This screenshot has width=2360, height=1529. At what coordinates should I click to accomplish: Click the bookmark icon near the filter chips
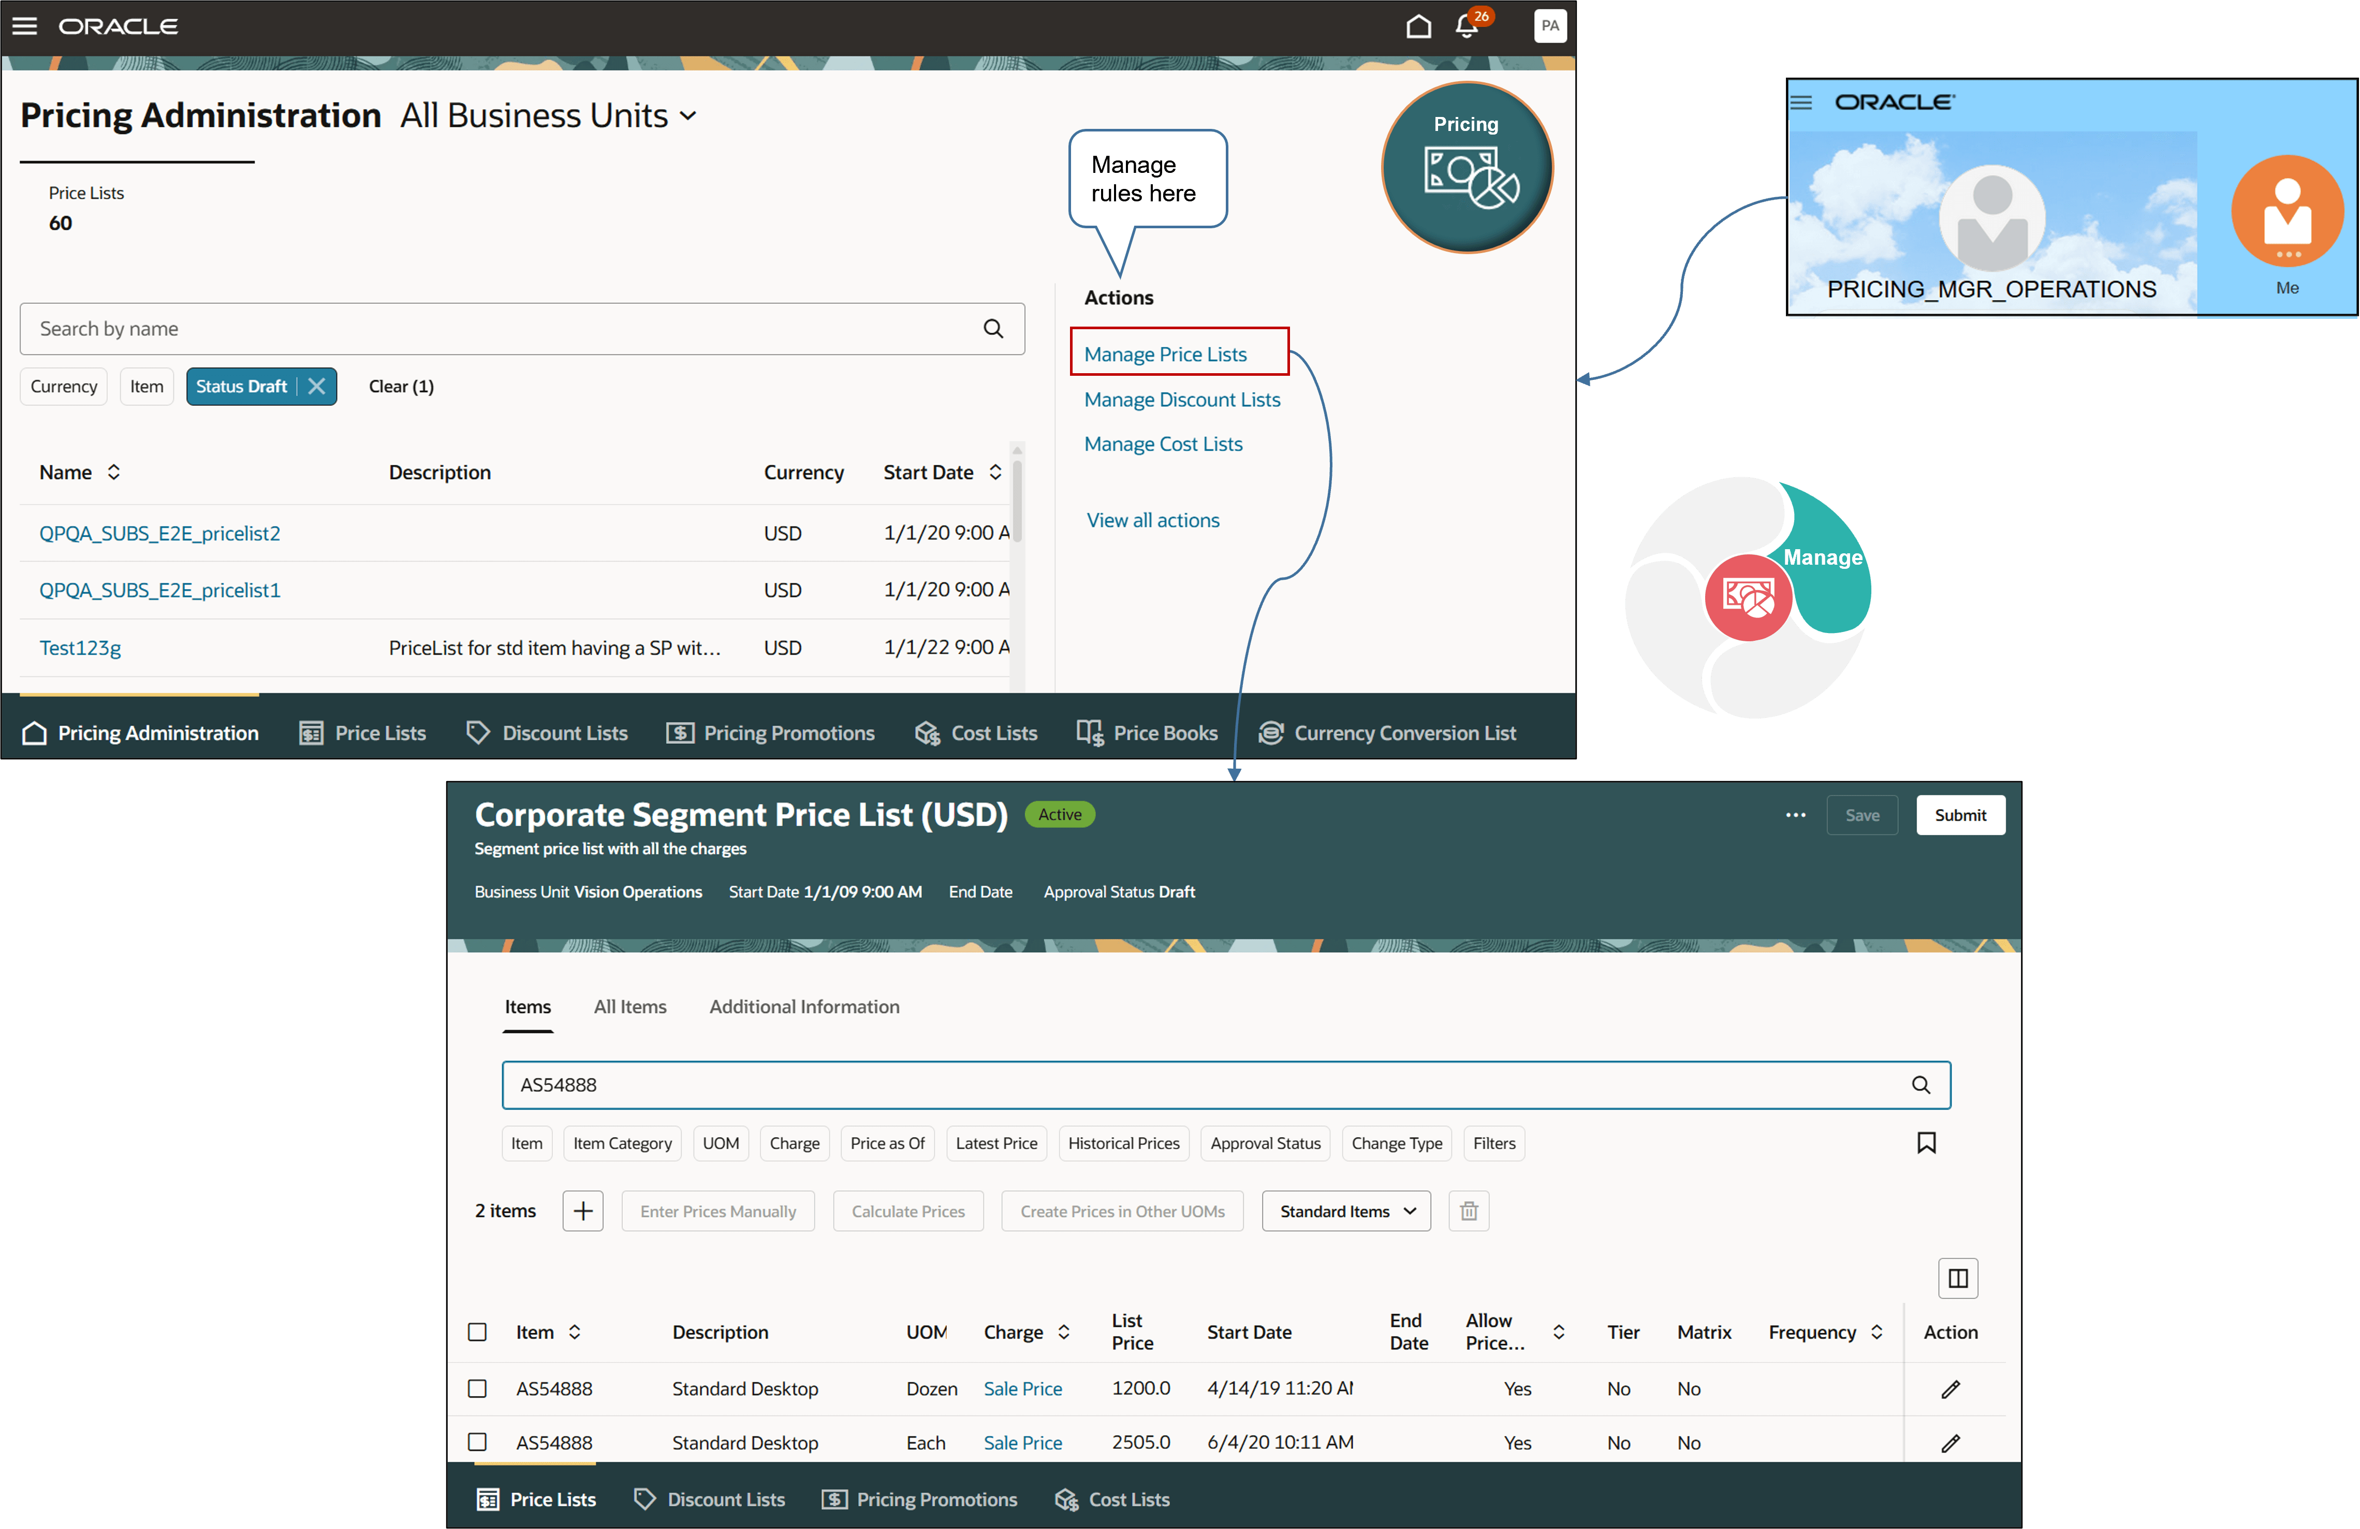pyautogui.click(x=1927, y=1143)
